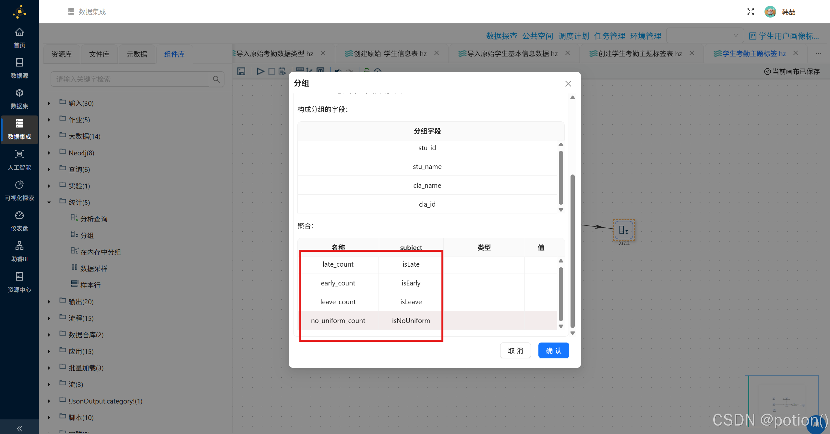The image size is (830, 434).
Task: Collapse the sidebar with the double chevron
Action: pos(19,428)
